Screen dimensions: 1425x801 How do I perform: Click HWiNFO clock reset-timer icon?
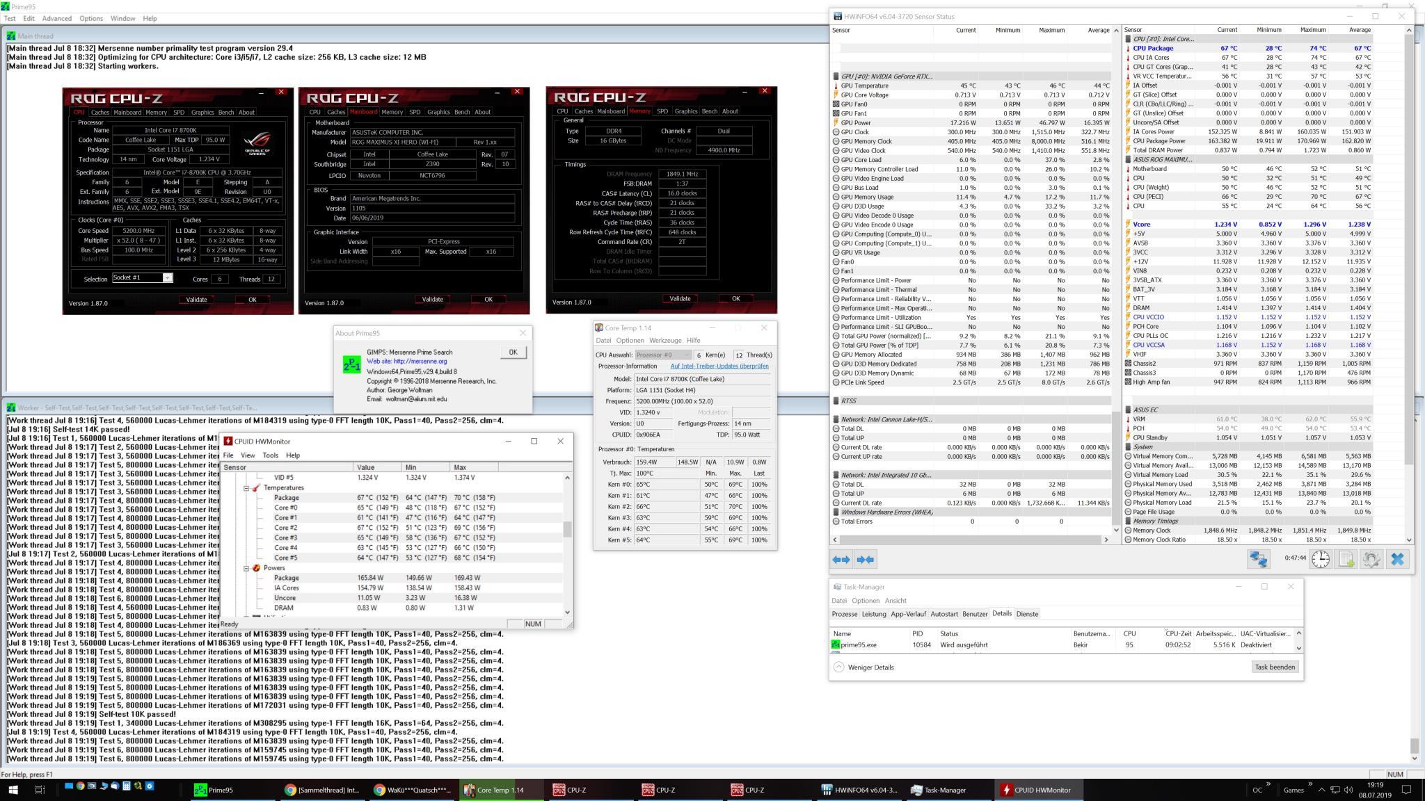click(x=1321, y=559)
